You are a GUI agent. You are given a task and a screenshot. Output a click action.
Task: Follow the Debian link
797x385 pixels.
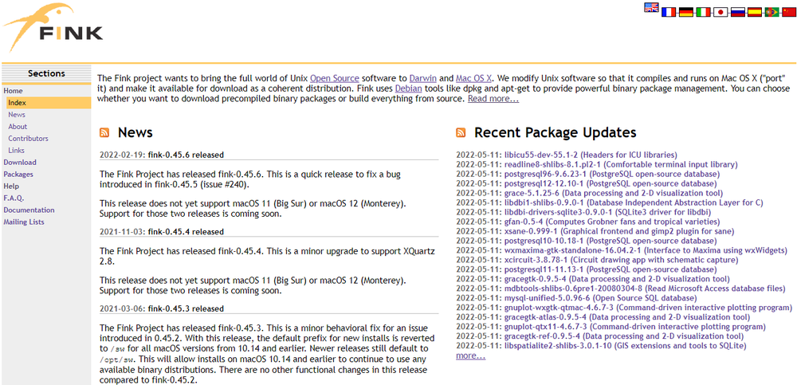408,88
